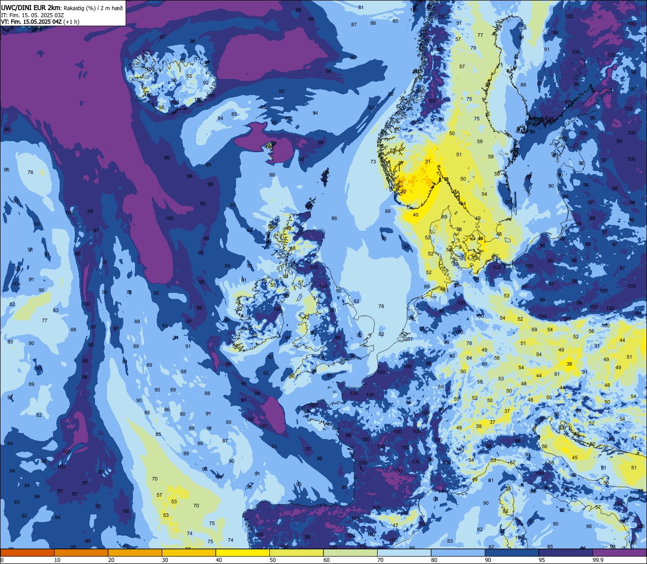The height and width of the screenshot is (564, 647).
Task: Click the "Rakastig (%) í 2 m hæð" label
Action: click(94, 8)
